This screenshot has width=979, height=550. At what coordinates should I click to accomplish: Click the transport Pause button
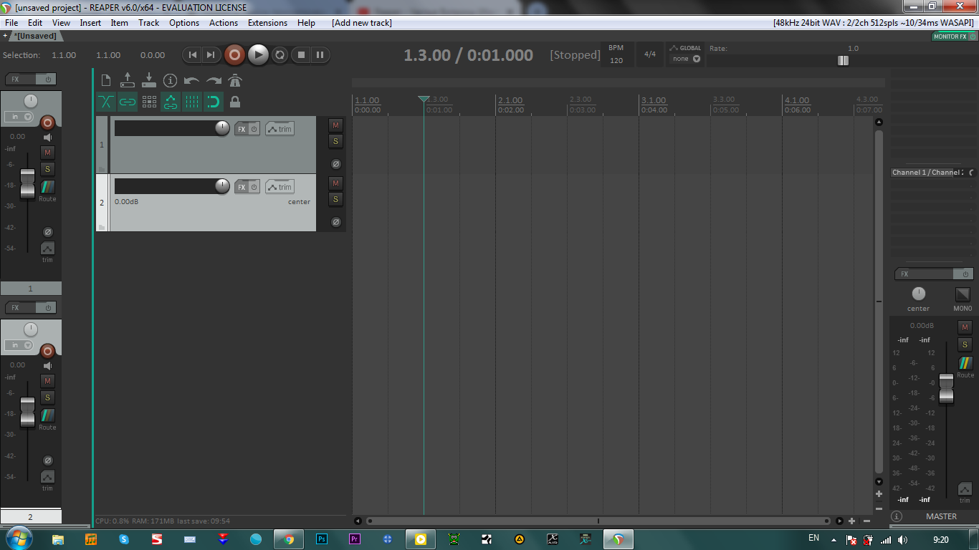(320, 54)
